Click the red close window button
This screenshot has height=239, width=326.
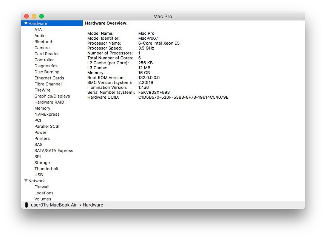coord(26,16)
